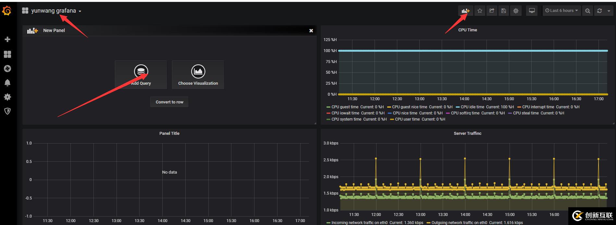Open the Panel Title panel menu
The width and height of the screenshot is (616, 225).
(x=169, y=134)
